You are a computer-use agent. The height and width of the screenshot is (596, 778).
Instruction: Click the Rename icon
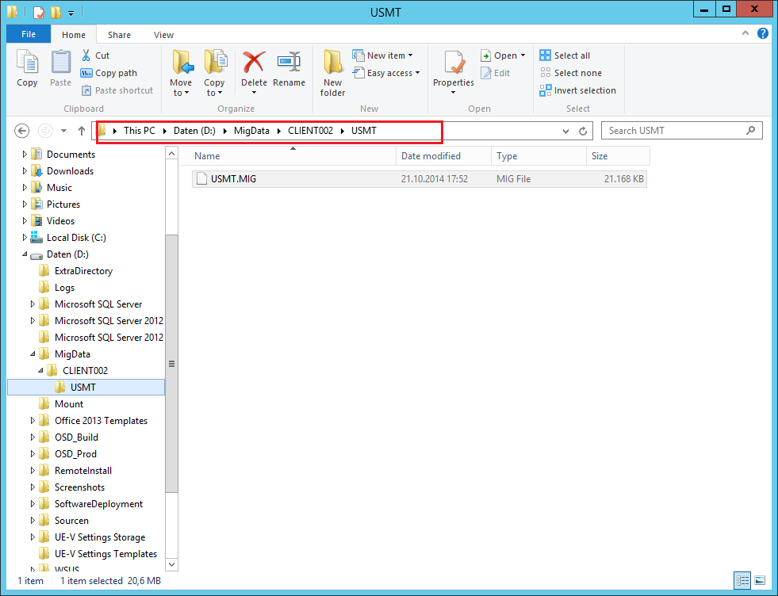click(x=289, y=63)
